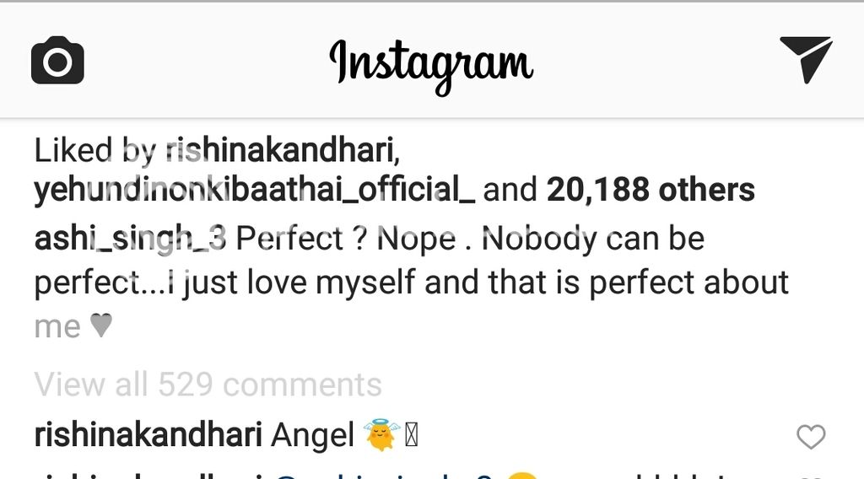Click the "Angel" comment text
Viewport: 864px width, 479px height.
point(312,435)
